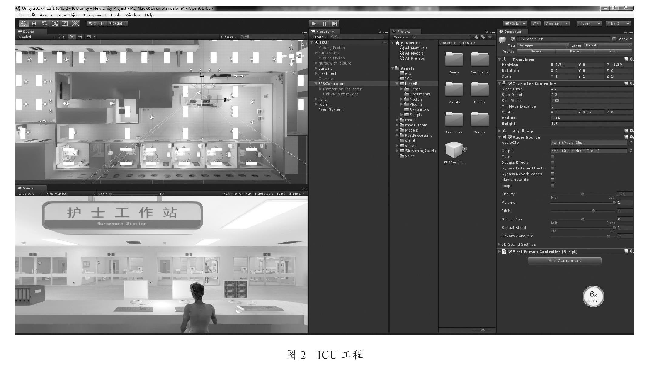Disable Character Controller component checkbox

point(510,84)
